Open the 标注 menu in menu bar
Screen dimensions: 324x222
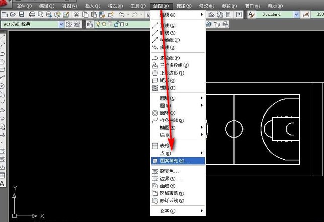click(x=184, y=6)
